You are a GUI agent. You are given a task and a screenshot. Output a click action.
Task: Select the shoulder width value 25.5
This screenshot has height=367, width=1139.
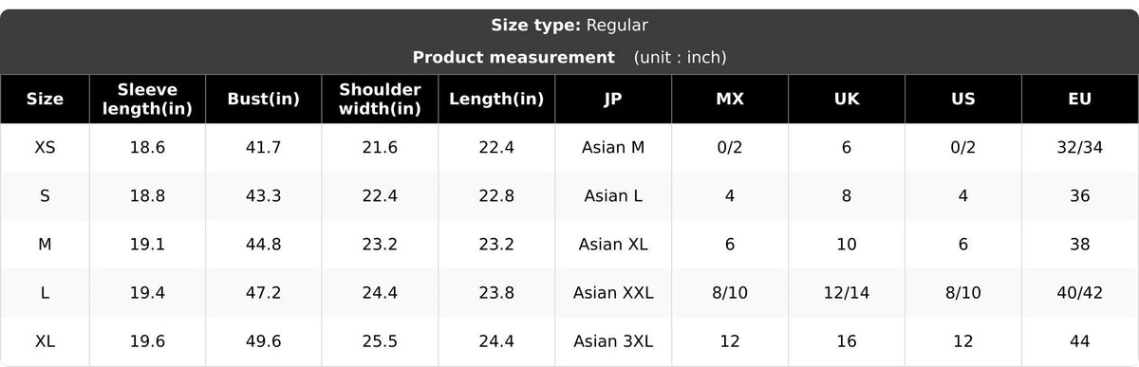(x=380, y=341)
